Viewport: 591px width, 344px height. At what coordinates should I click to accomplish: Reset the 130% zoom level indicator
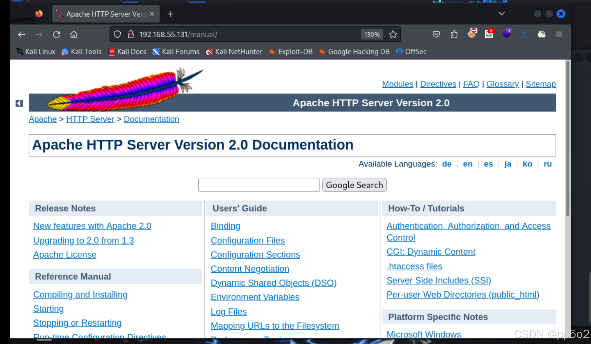tap(372, 35)
